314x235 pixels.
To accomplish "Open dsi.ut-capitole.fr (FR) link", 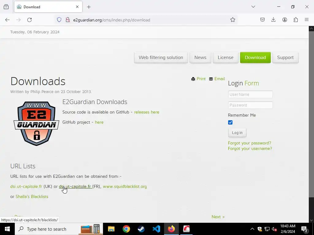I will point(75,186).
